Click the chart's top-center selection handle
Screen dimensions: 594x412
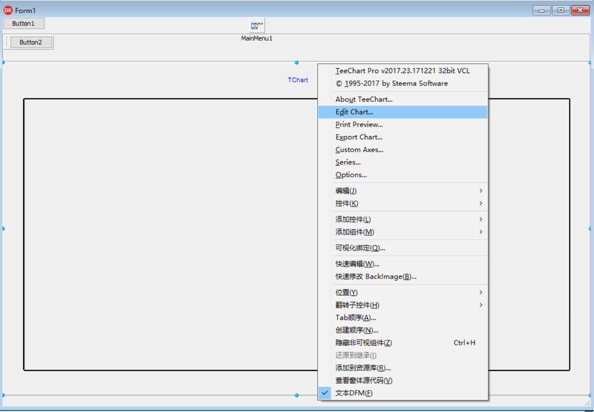point(296,62)
